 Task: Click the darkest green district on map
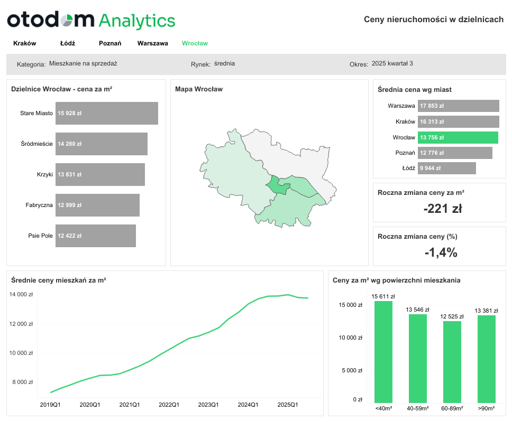coord(277,186)
